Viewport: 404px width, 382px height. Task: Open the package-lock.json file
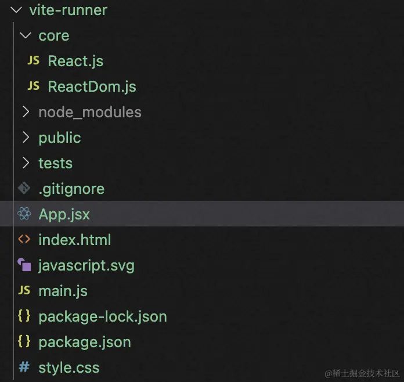pyautogui.click(x=103, y=317)
